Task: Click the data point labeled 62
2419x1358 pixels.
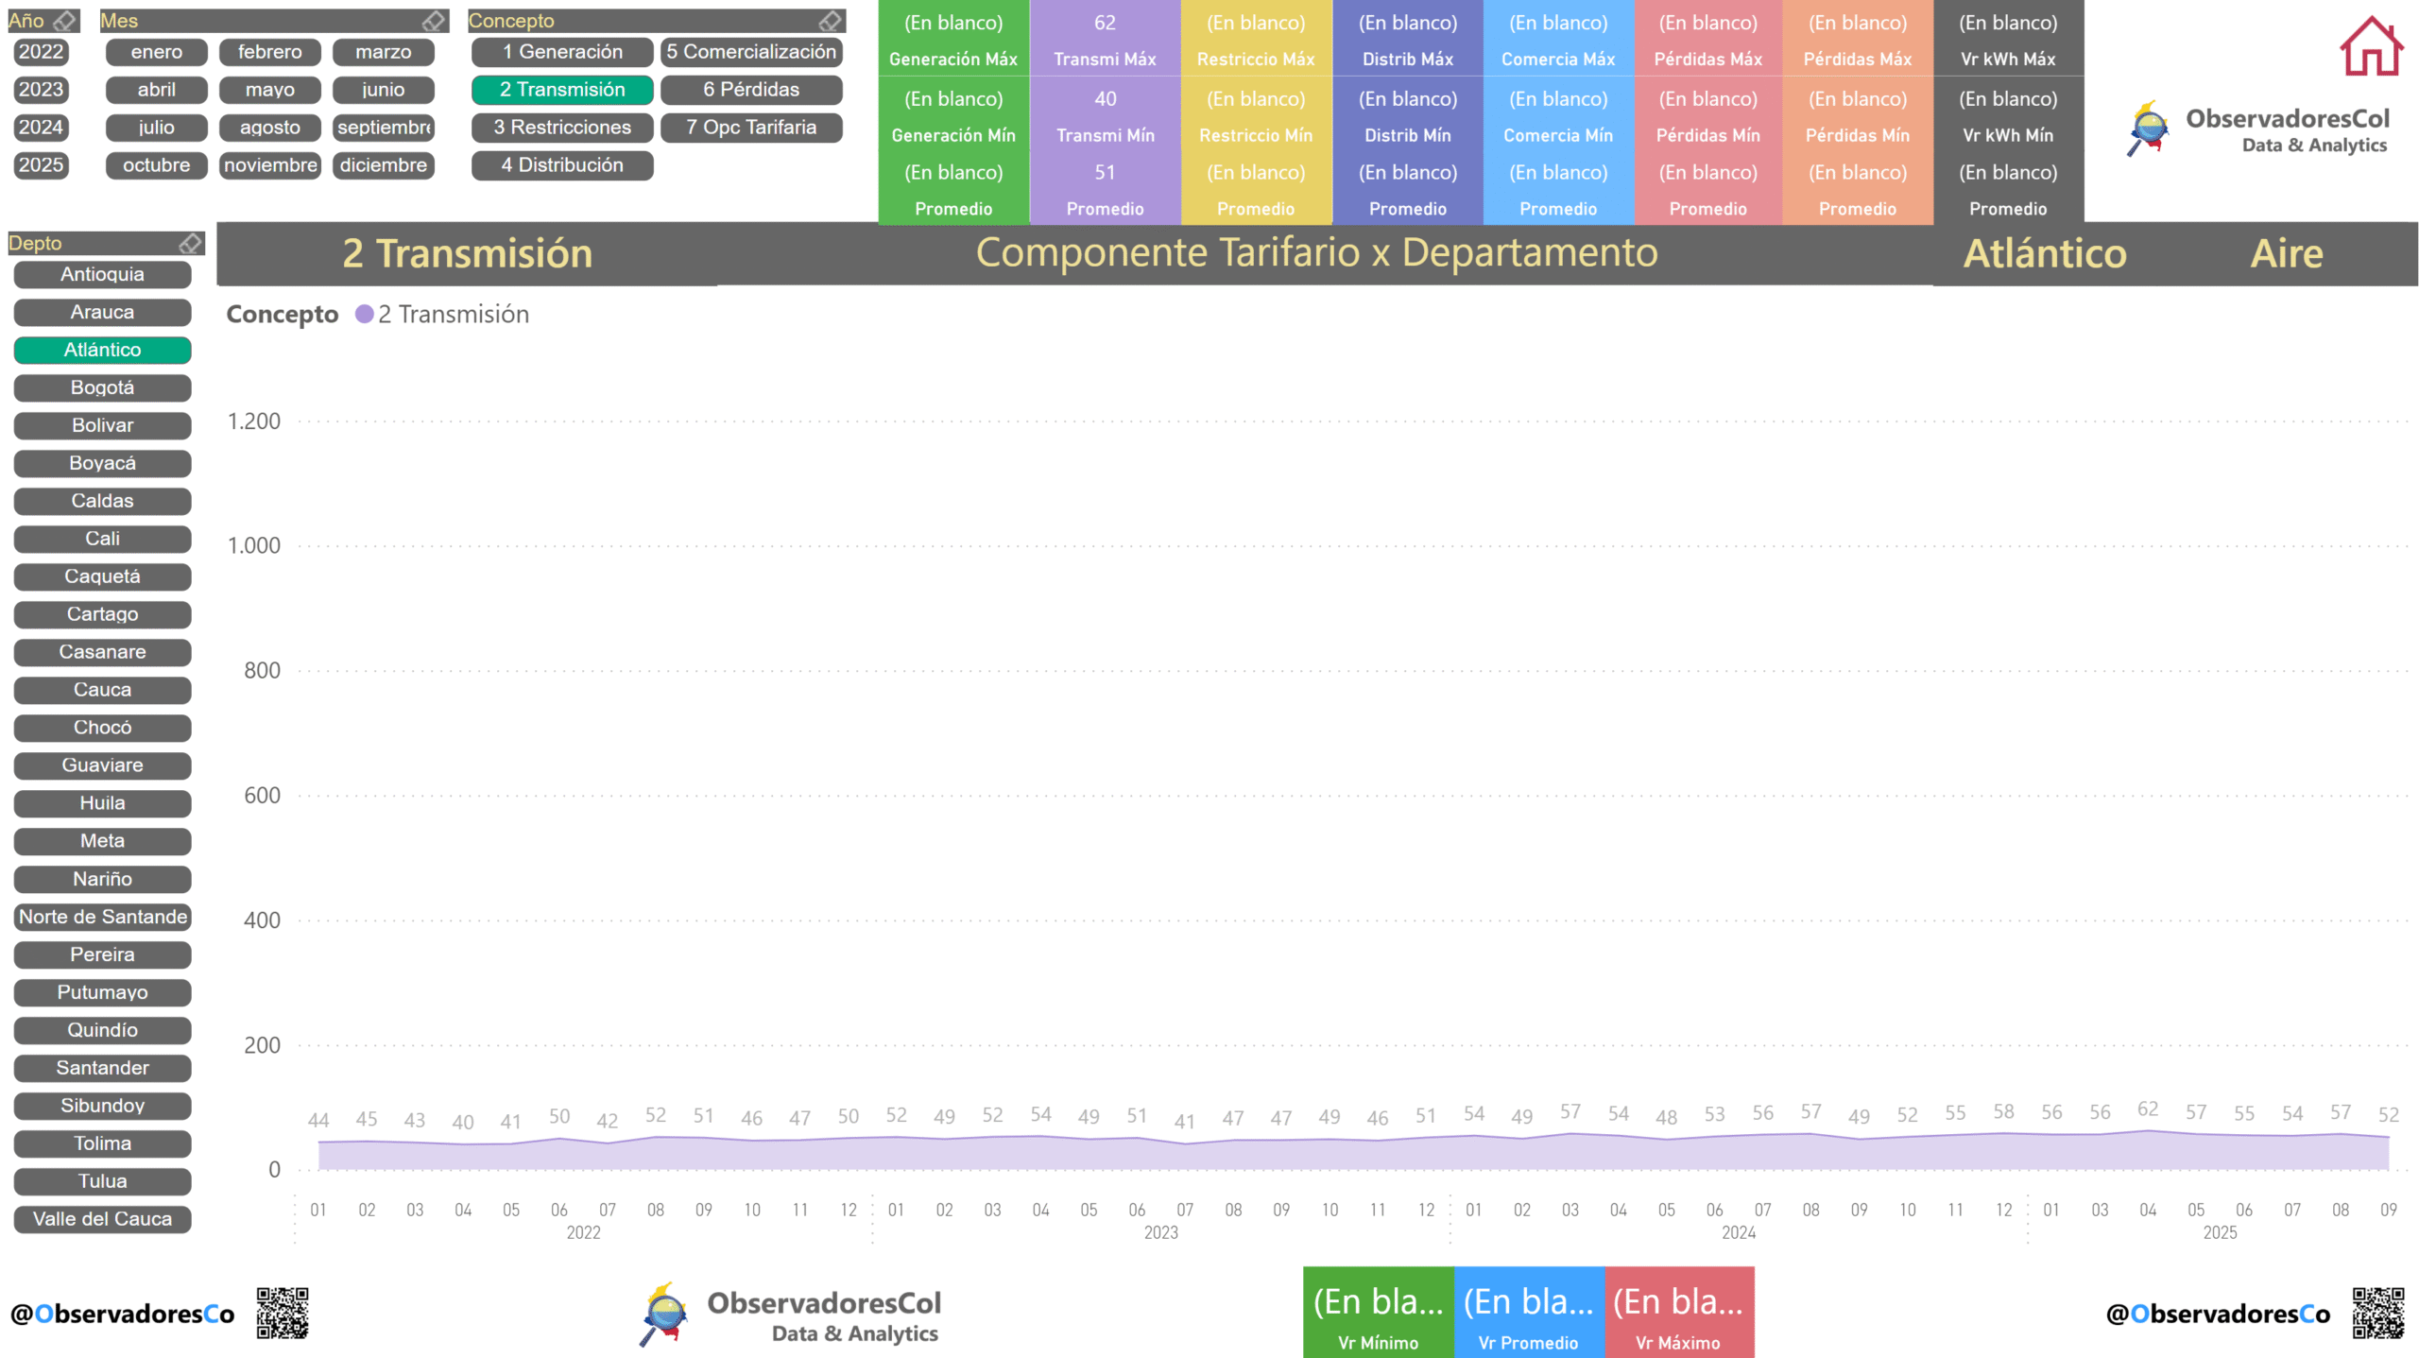Action: pyautogui.click(x=2147, y=1131)
